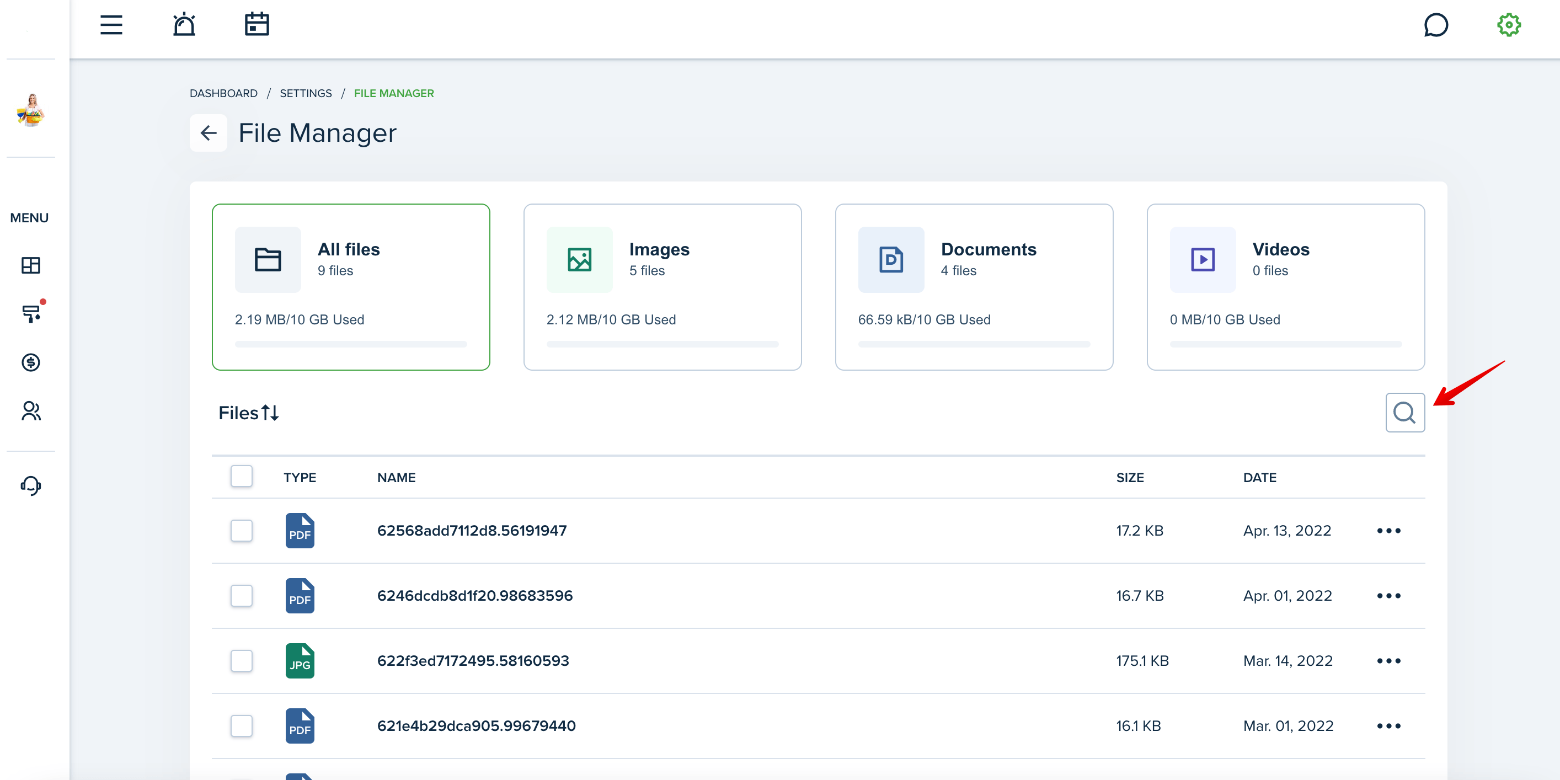Click the SIZE column header
Image resolution: width=1560 pixels, height=780 pixels.
1130,477
